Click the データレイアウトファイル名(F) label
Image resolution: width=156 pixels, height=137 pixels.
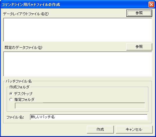(26, 14)
